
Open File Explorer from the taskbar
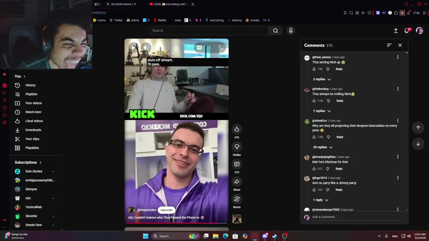pos(216,236)
